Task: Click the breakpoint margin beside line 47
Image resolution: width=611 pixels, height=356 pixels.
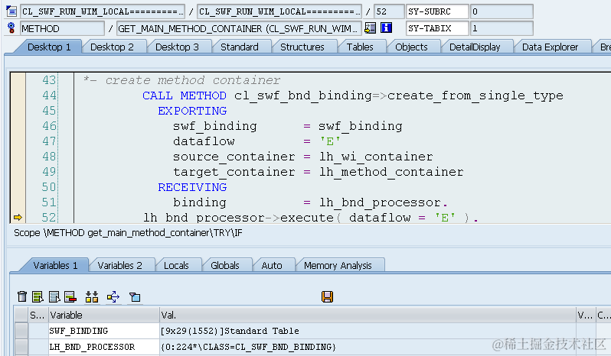Action: (18, 141)
